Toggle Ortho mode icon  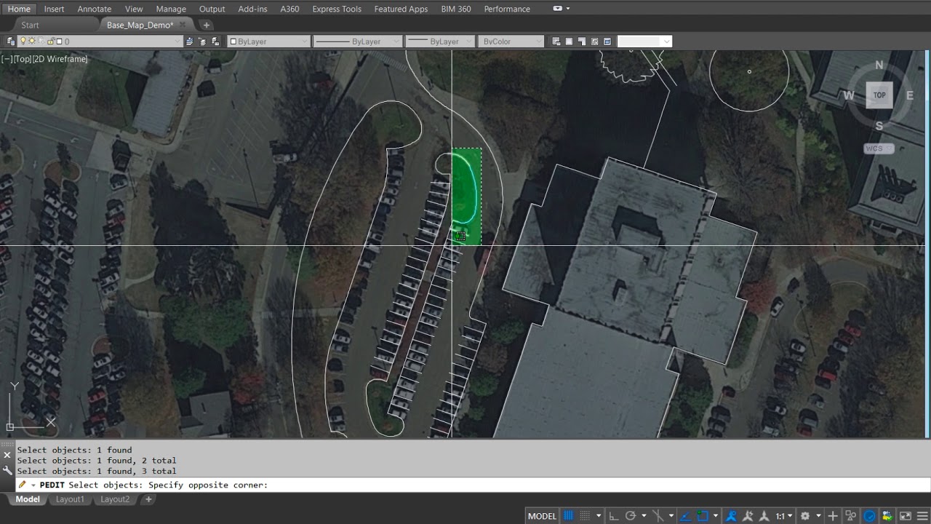click(x=615, y=516)
